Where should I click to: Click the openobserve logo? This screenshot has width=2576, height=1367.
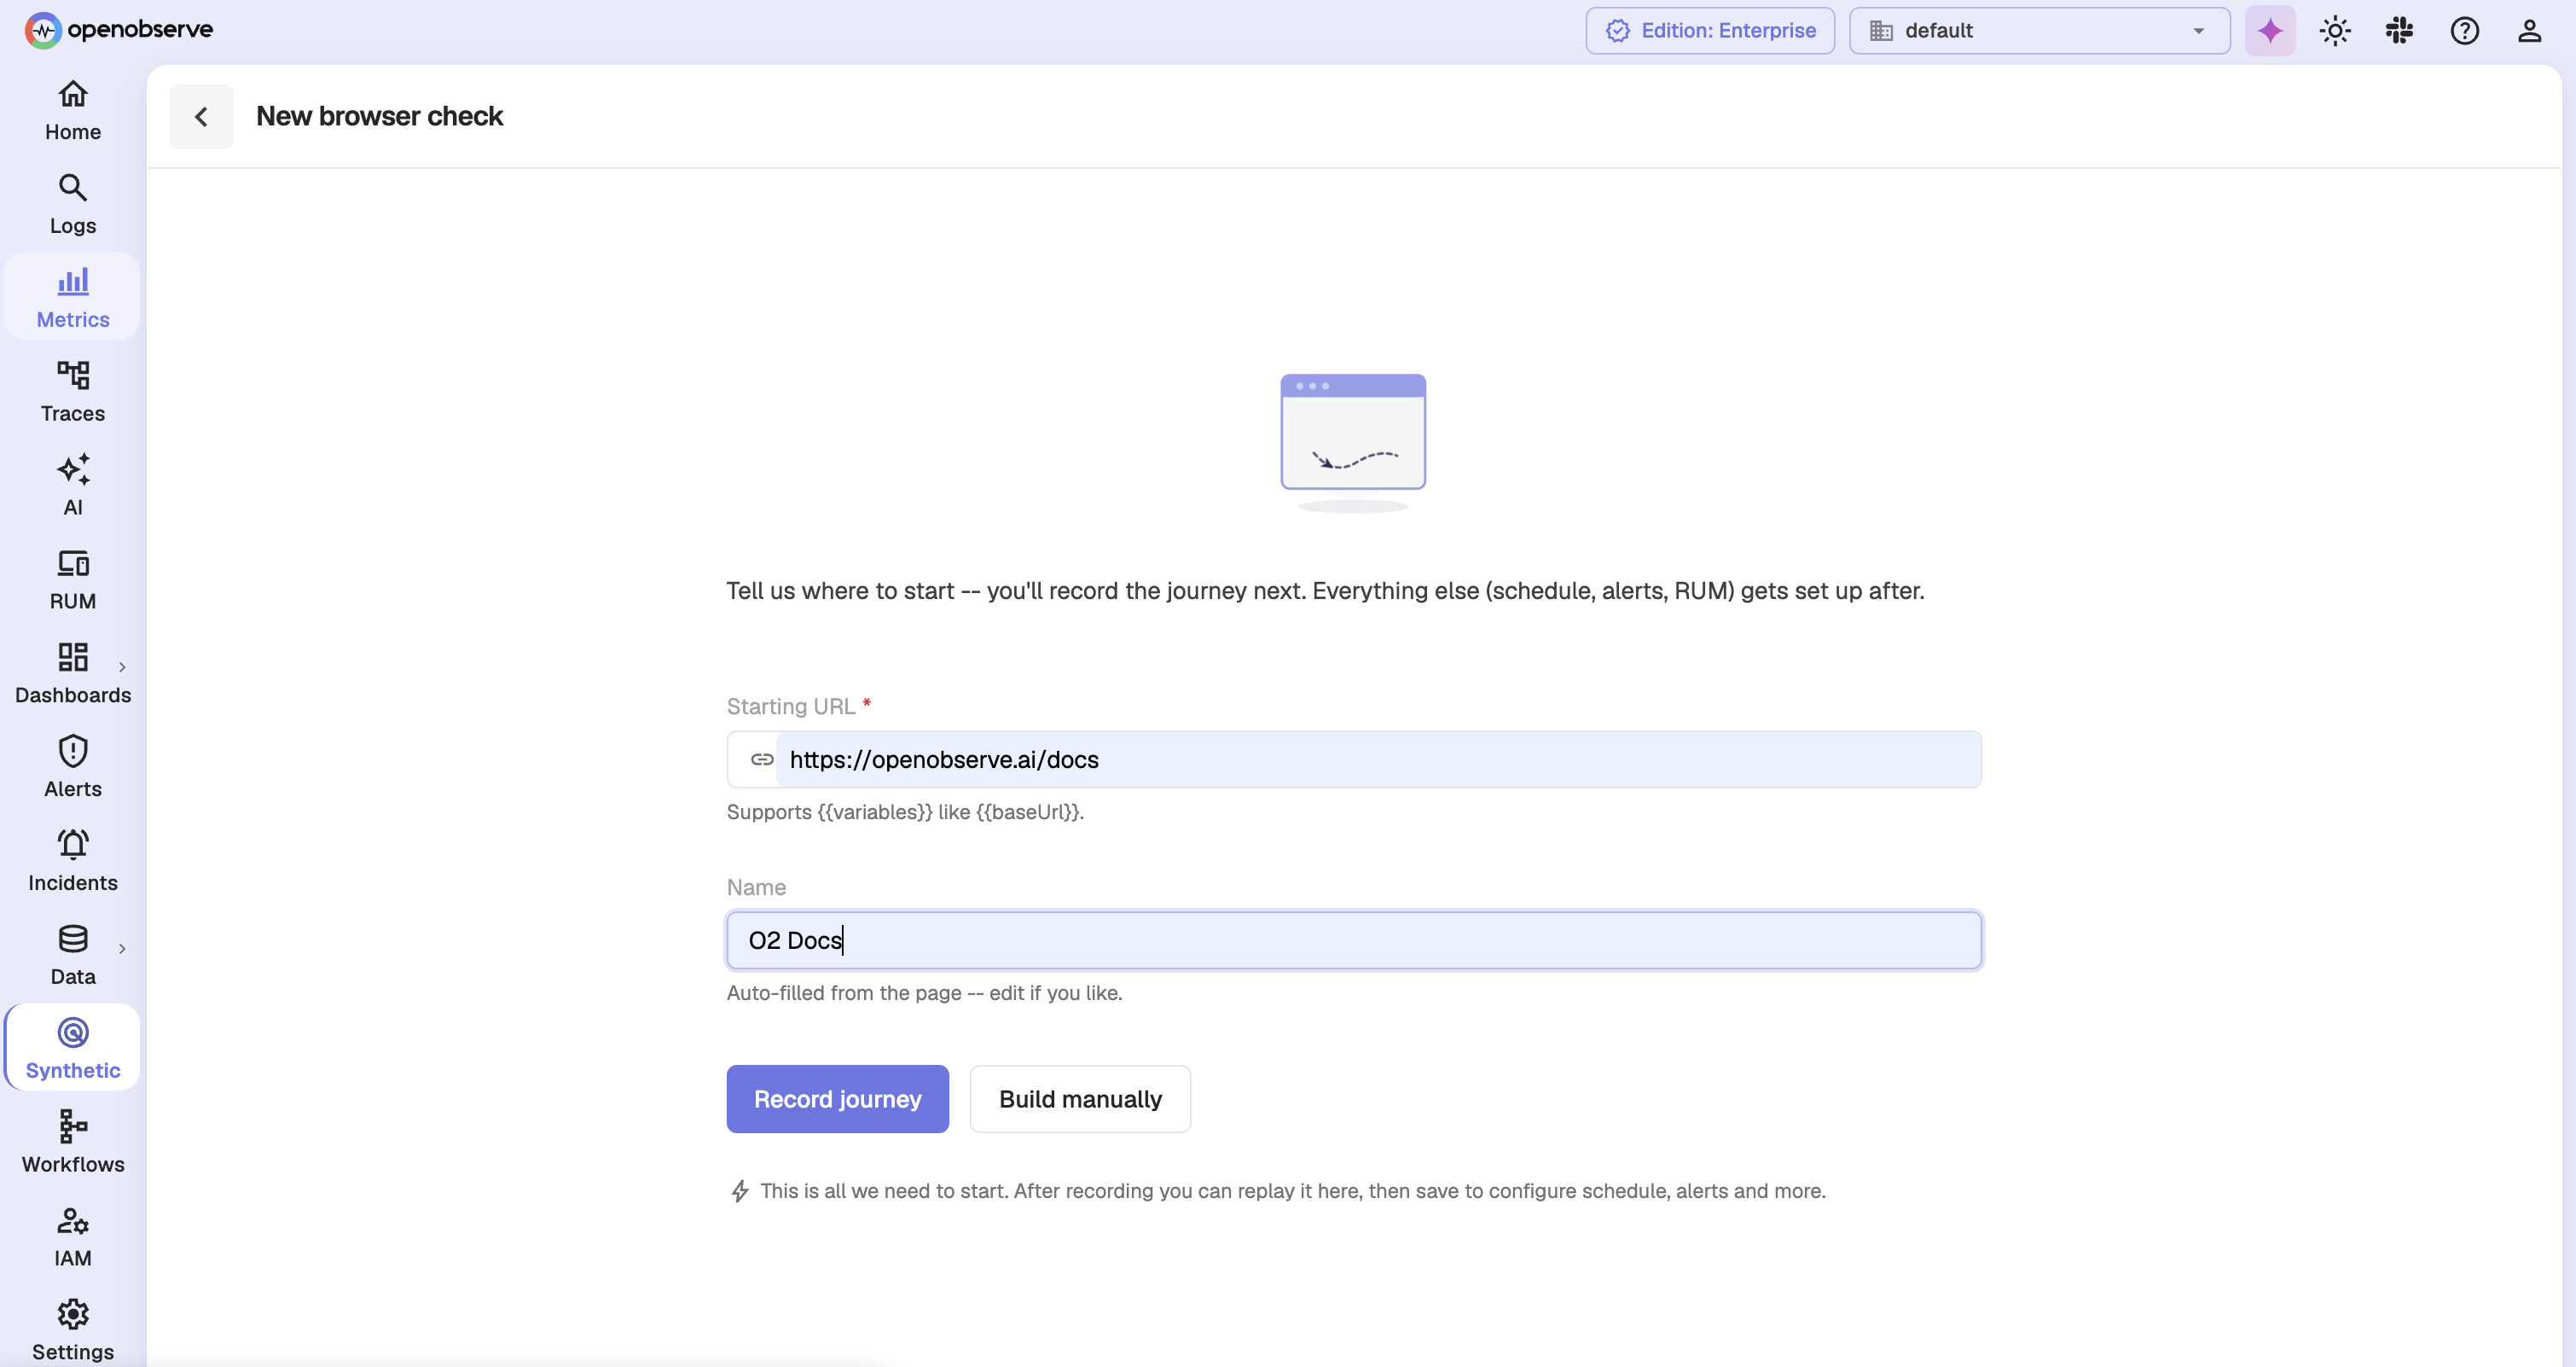(119, 30)
